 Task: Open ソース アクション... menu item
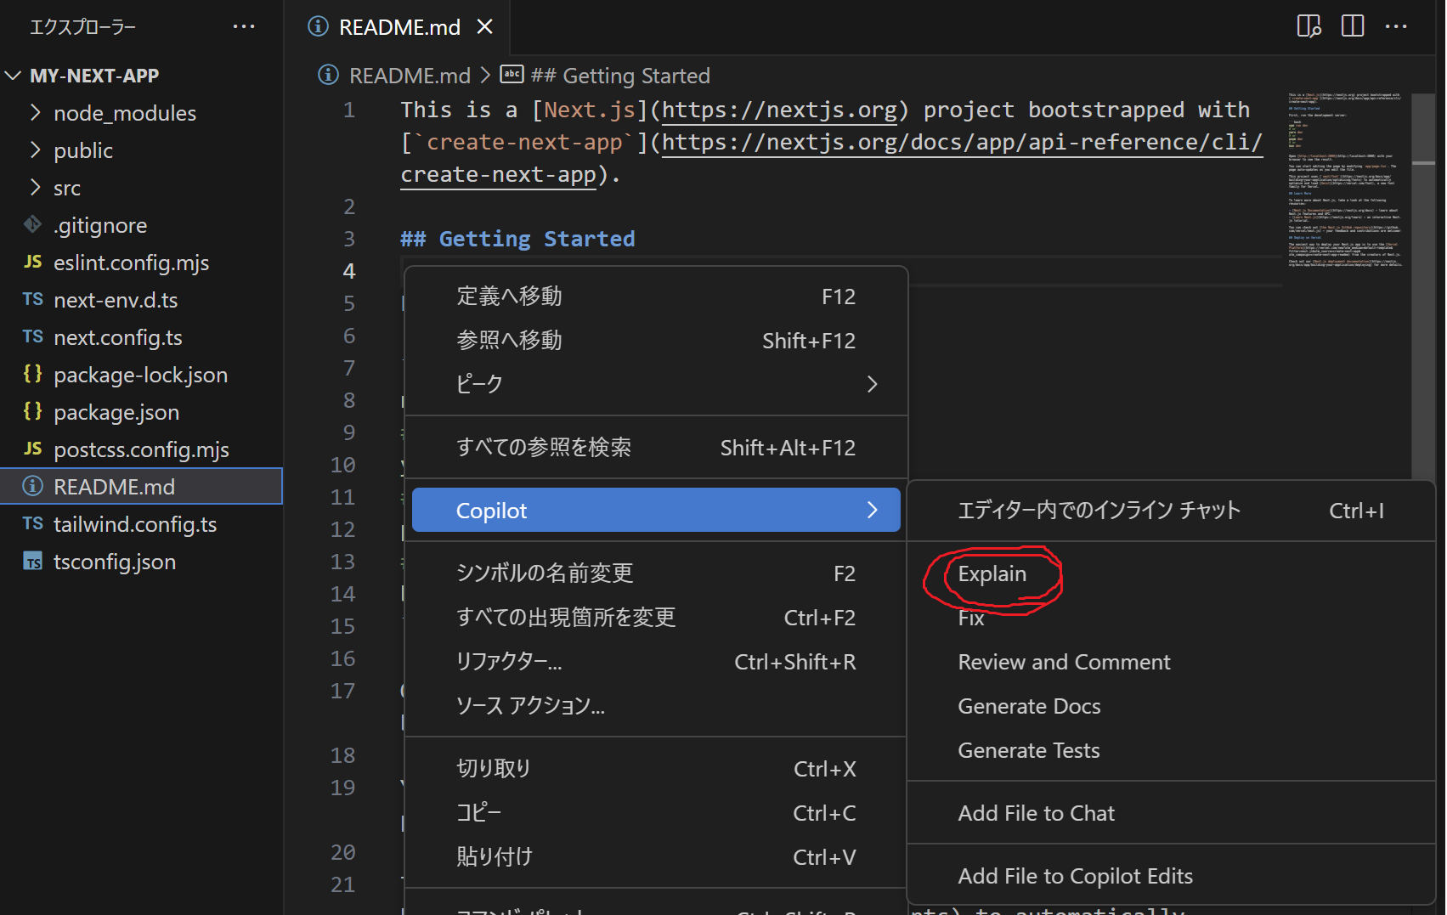pos(656,706)
